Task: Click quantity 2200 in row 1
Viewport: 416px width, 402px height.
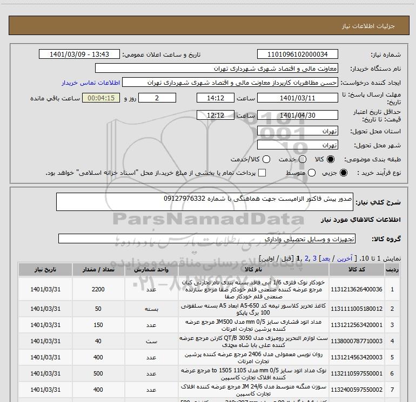Action: point(98,289)
